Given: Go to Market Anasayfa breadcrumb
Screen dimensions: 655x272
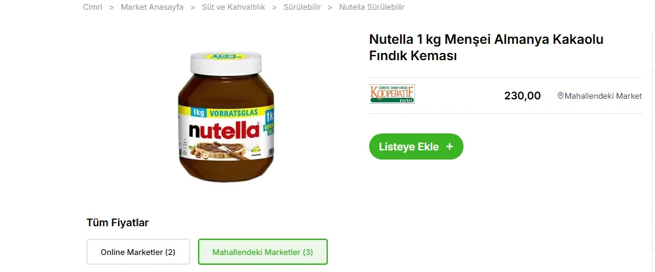Looking at the screenshot, I should coord(152,7).
